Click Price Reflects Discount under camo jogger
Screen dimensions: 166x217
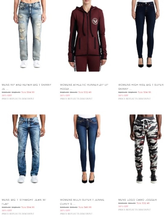pos(134,210)
